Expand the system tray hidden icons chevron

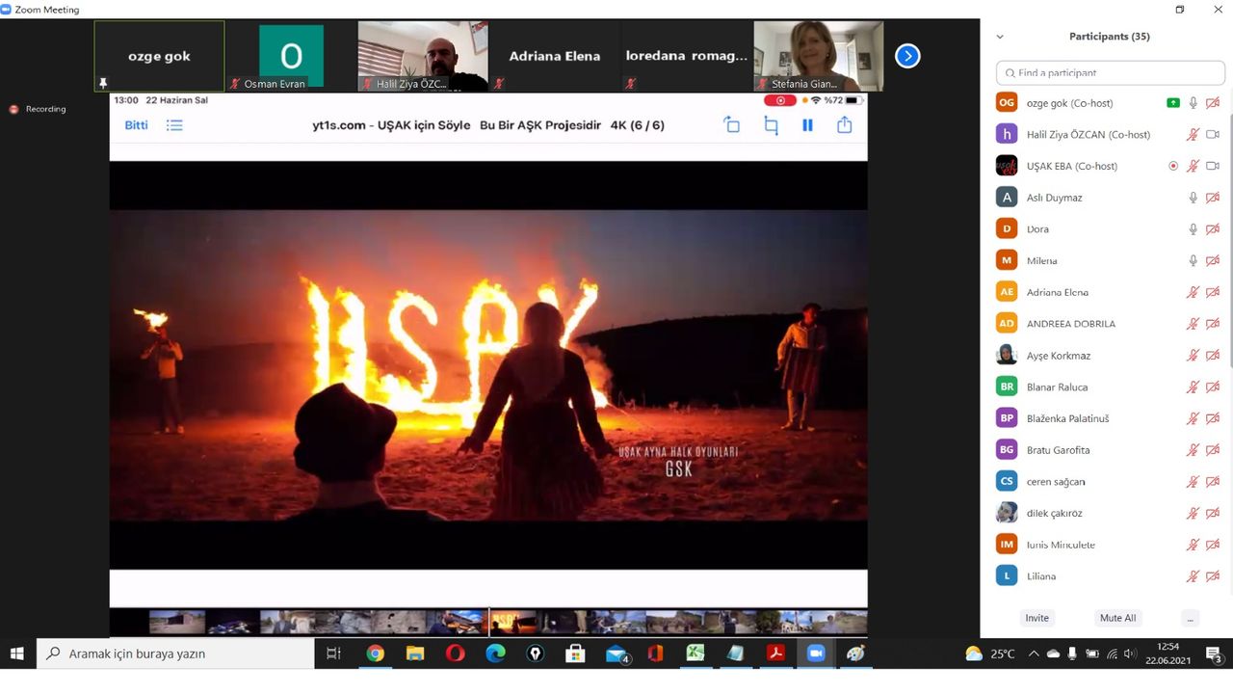point(1034,654)
